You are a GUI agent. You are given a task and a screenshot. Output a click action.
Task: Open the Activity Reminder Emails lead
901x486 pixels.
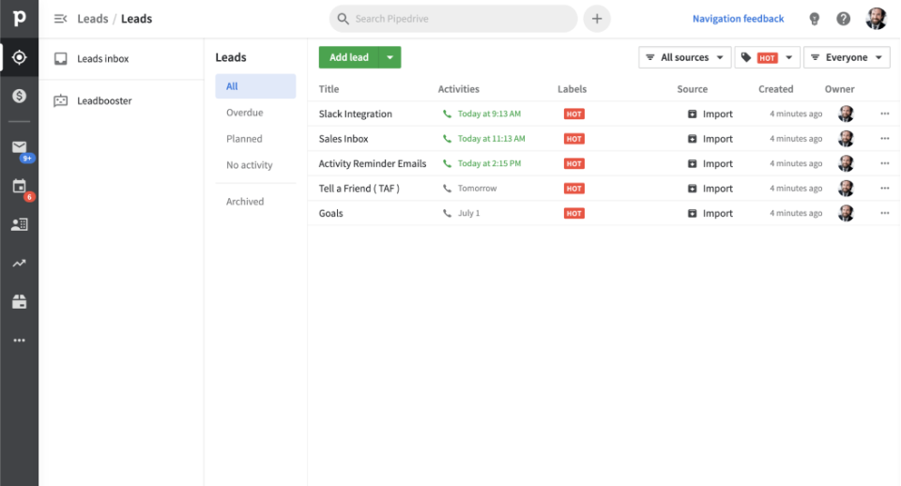pyautogui.click(x=373, y=163)
